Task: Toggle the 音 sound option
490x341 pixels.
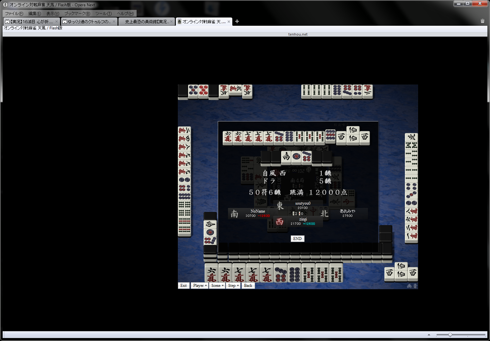Action: point(415,286)
